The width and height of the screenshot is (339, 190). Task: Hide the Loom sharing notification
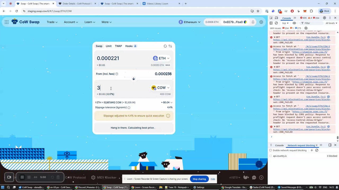213,179
